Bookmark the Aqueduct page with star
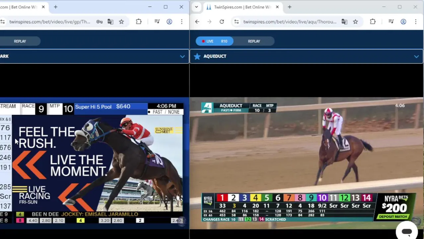This screenshot has width=424, height=239. point(355,22)
